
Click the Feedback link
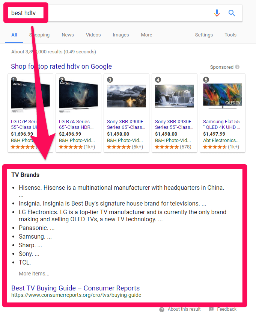[227, 309]
